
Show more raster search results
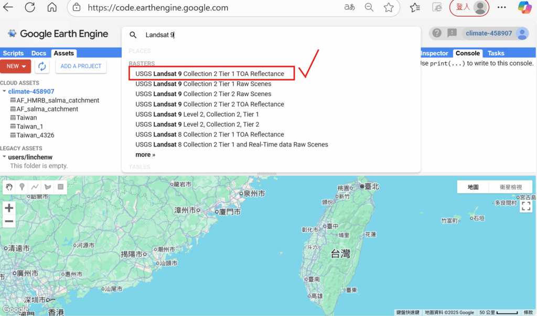[x=145, y=155]
